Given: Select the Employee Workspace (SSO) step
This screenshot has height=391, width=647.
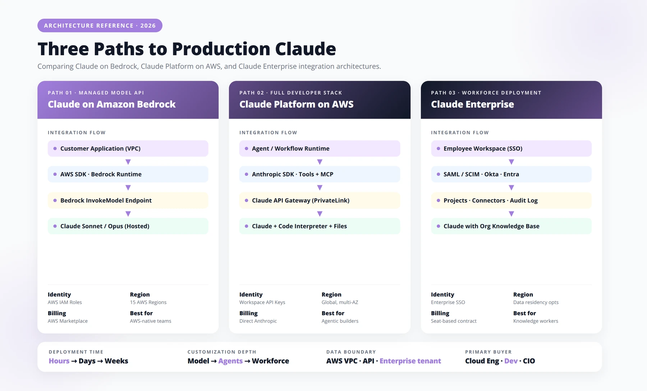Looking at the screenshot, I should click(511, 149).
